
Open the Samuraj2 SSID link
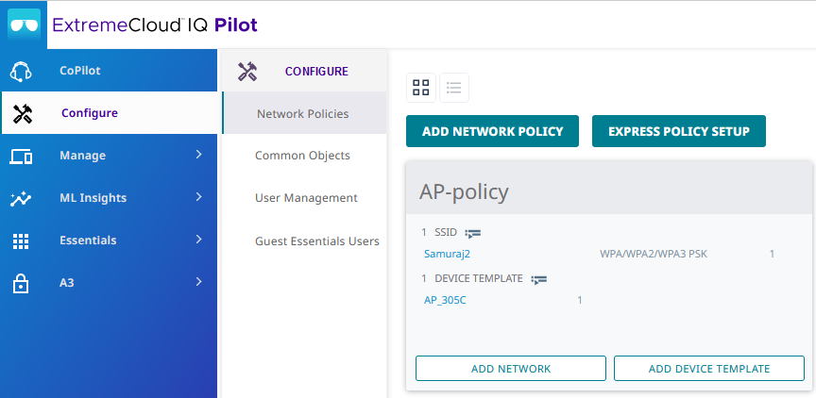tap(447, 254)
